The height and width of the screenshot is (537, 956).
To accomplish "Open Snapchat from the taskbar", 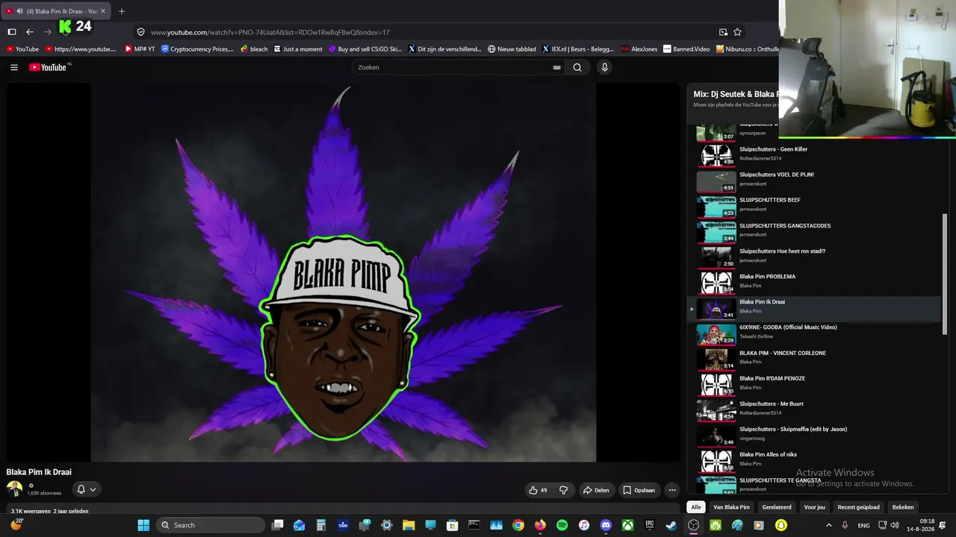I will (x=781, y=525).
